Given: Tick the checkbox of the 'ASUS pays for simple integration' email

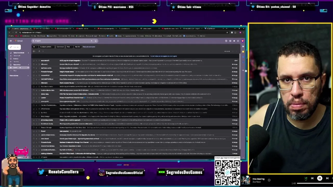Looking at the screenshot, I should pos(34,61).
